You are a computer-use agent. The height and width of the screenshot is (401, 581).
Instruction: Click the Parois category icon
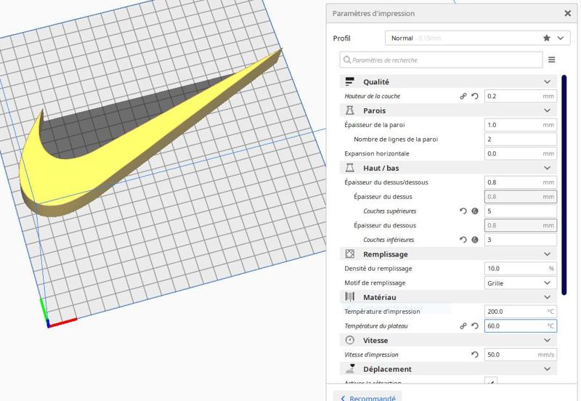pyautogui.click(x=349, y=110)
